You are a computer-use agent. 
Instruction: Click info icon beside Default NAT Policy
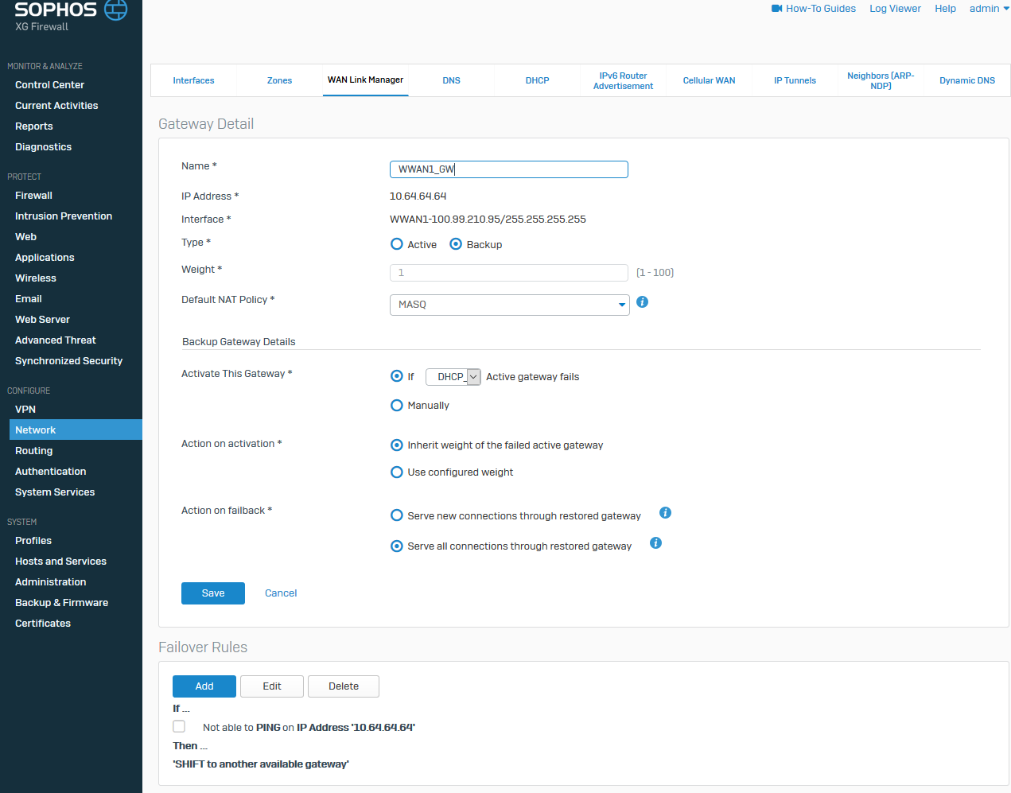643,302
